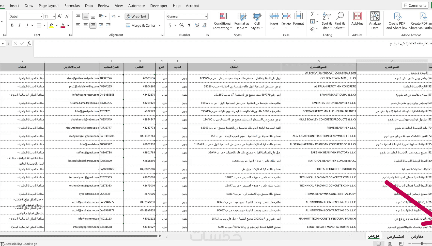
Task: Open Find & Select dropdown
Action: [340, 21]
